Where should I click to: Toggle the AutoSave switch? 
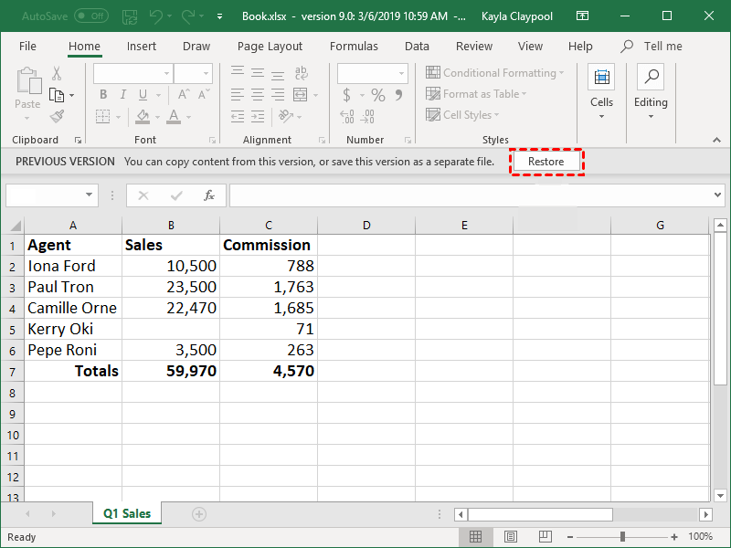click(90, 16)
